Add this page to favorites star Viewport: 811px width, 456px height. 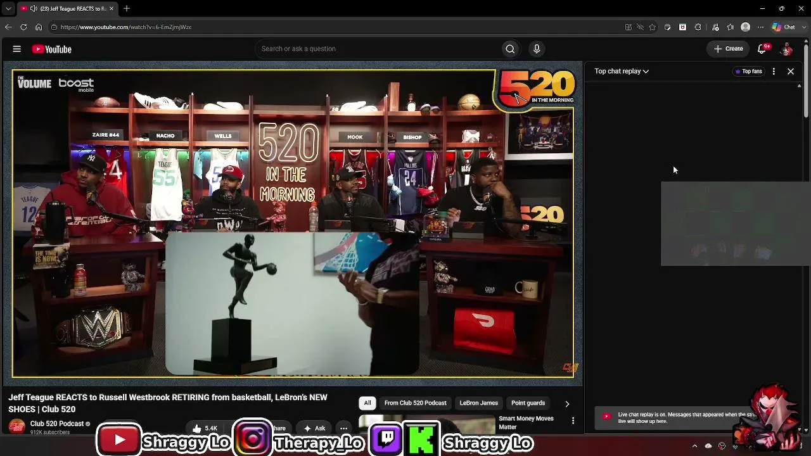(652, 27)
